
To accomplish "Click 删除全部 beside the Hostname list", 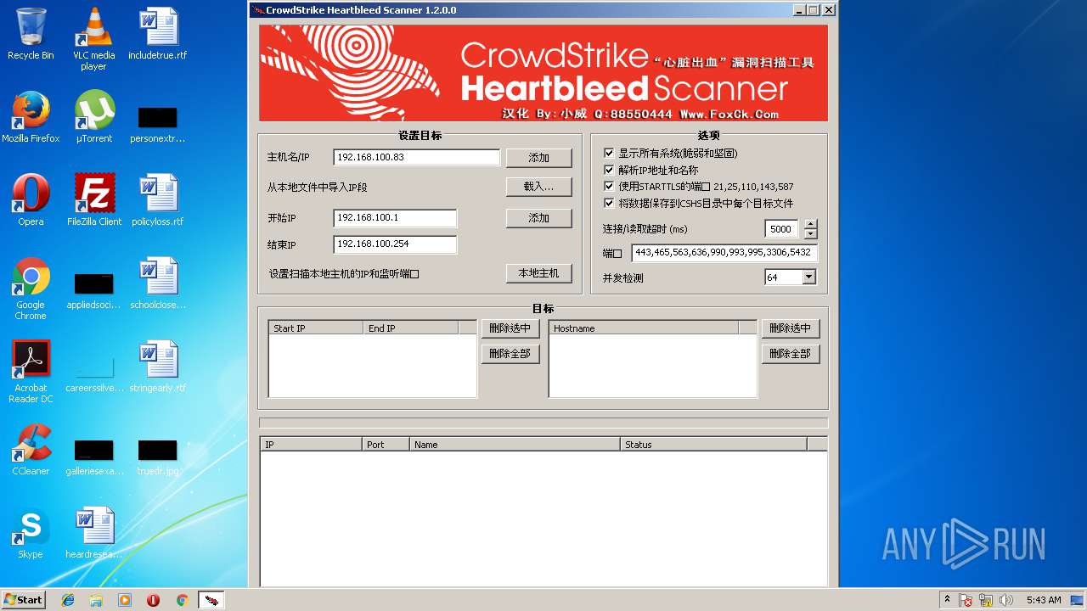I will 790,354.
